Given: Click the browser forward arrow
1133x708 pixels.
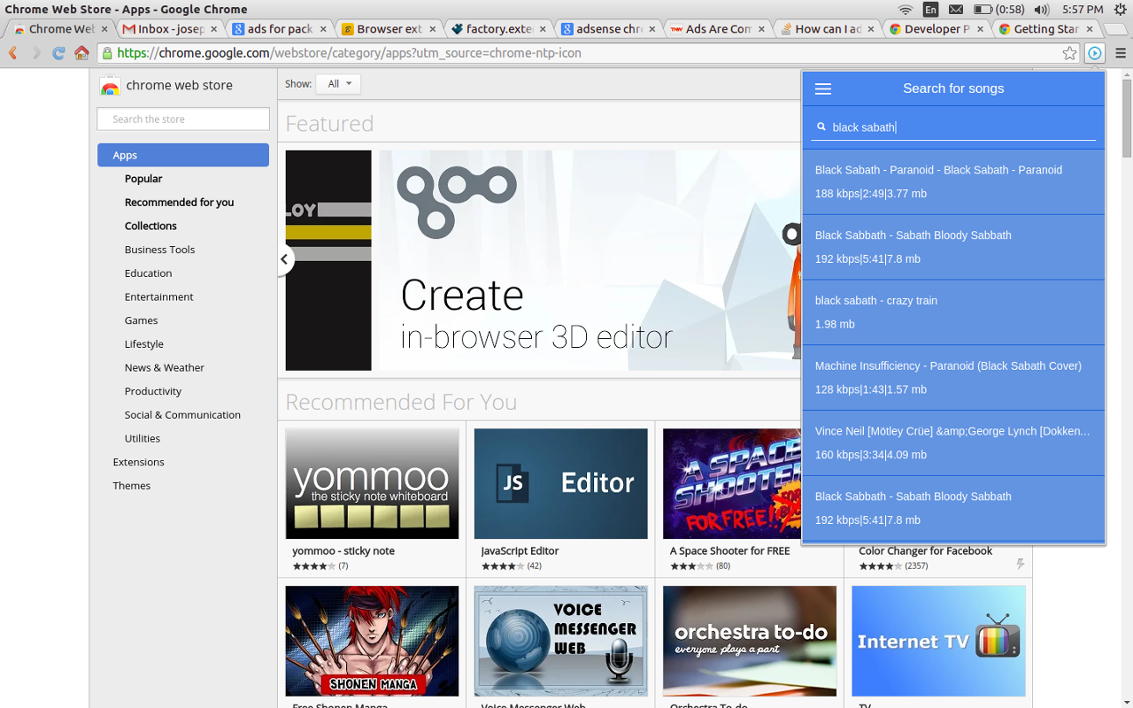Looking at the screenshot, I should pyautogui.click(x=36, y=53).
